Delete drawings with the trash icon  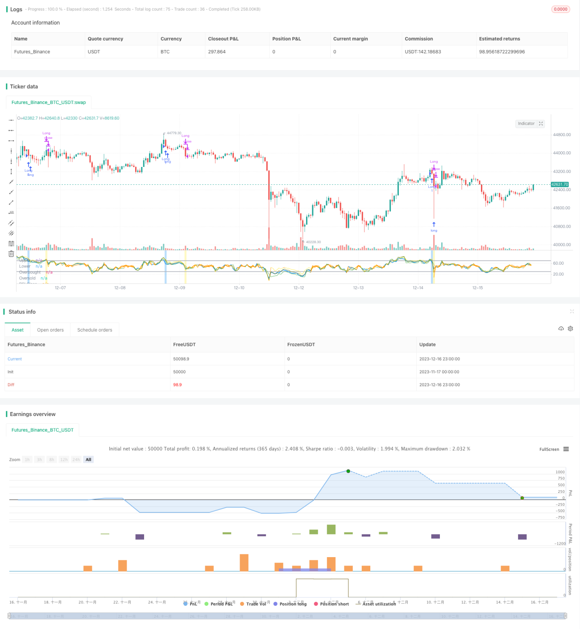click(11, 254)
